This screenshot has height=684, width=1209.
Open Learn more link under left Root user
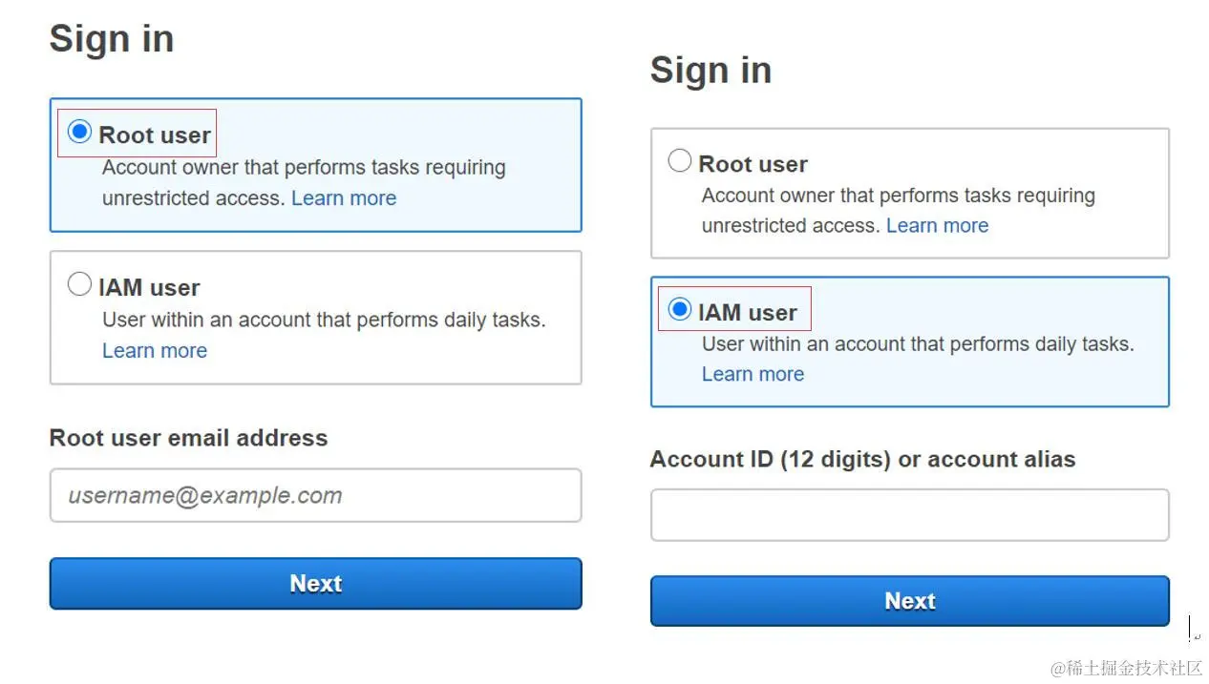tap(344, 197)
